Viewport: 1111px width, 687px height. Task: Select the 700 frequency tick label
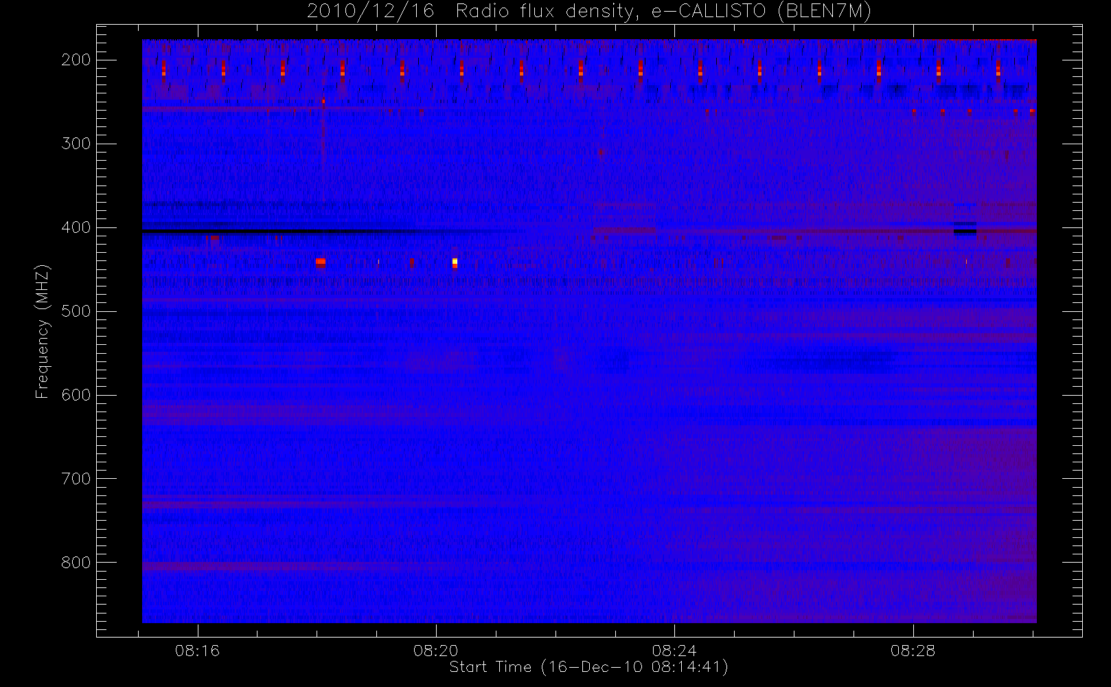click(x=76, y=479)
